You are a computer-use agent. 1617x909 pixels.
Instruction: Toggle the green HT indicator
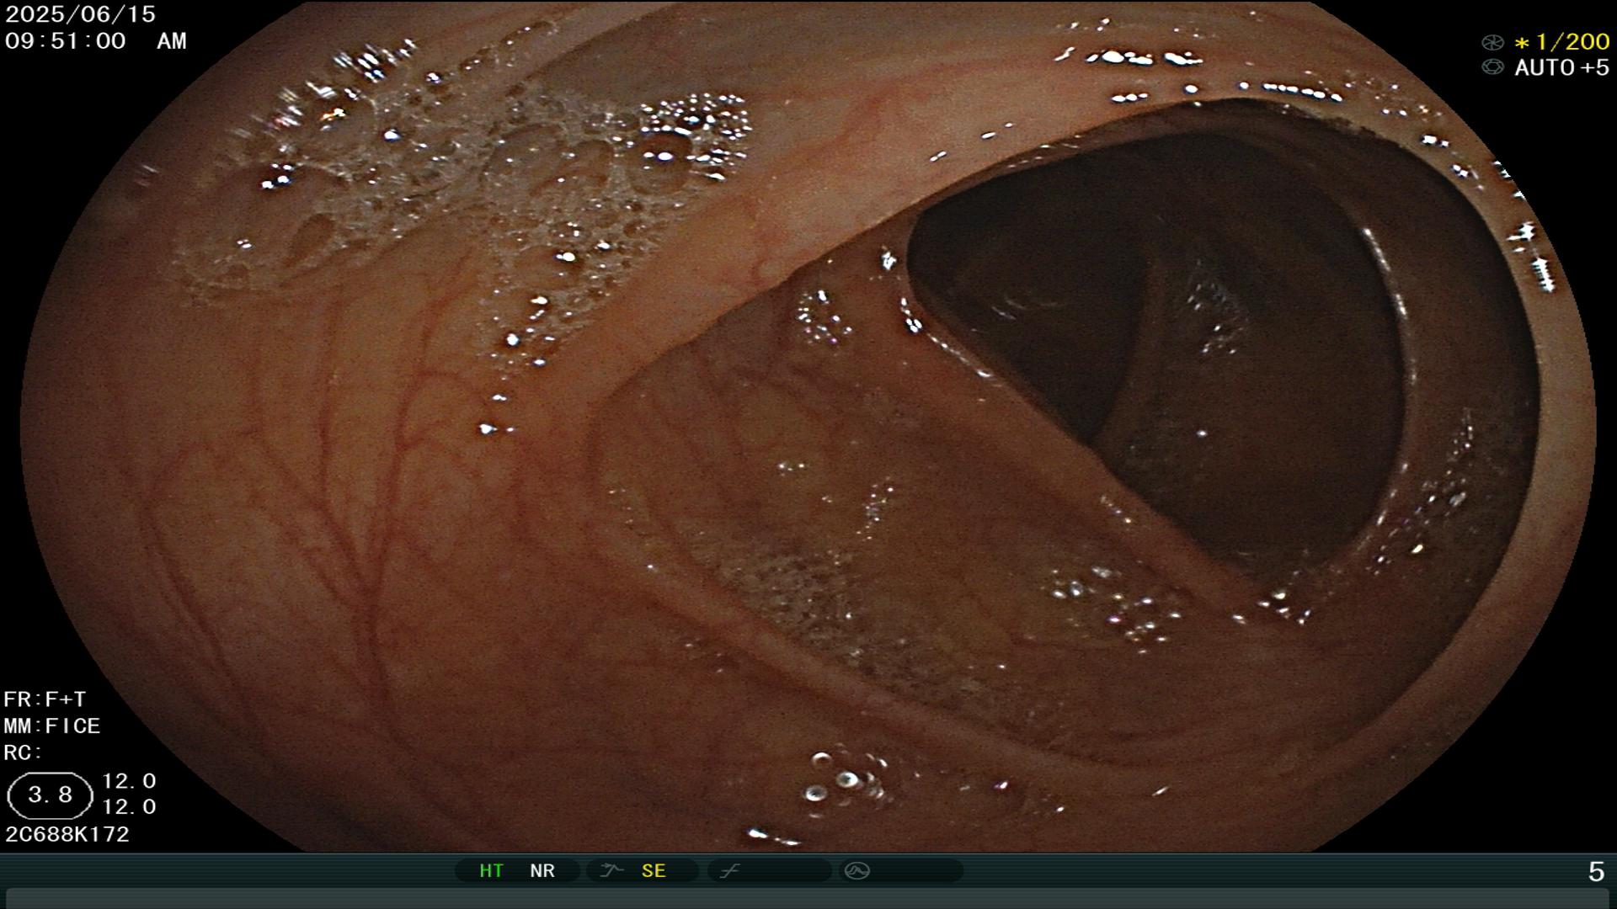tap(491, 870)
